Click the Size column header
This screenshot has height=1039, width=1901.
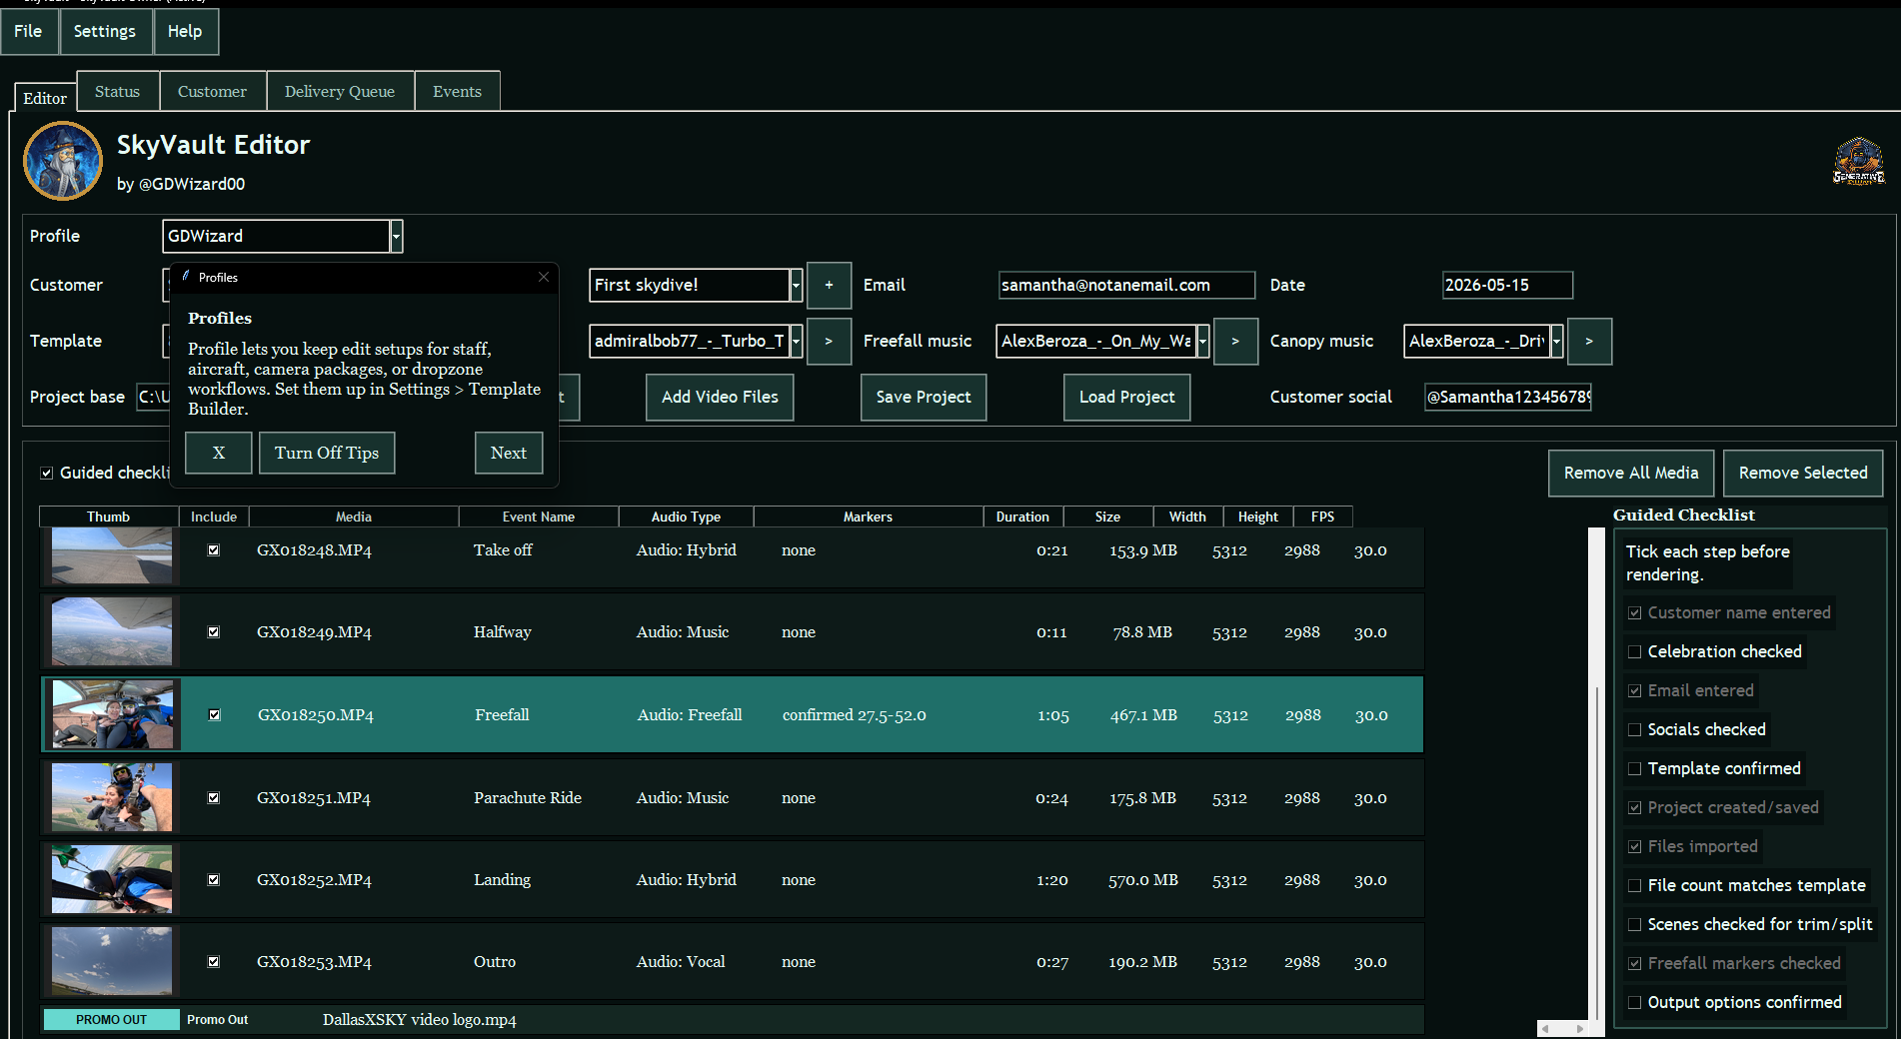[1107, 517]
